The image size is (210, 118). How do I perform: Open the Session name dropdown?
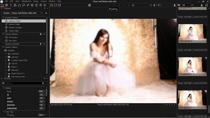pos(22,13)
